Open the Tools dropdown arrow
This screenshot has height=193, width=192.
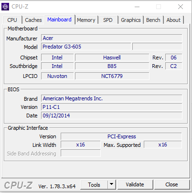pos(112,184)
